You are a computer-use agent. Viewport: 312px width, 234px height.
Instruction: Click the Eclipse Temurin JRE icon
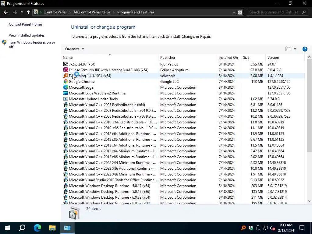(x=66, y=70)
